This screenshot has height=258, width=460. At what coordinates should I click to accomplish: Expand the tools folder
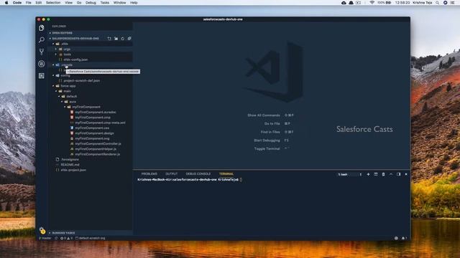click(x=67, y=54)
